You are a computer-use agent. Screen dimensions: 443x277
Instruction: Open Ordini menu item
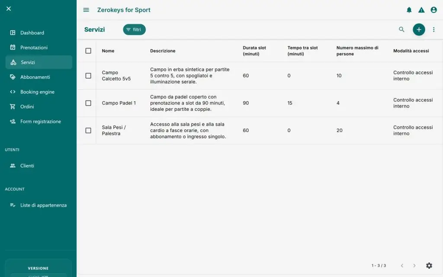39,106
